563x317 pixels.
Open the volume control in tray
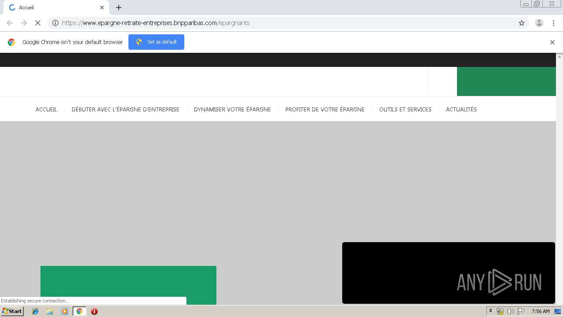pyautogui.click(x=510, y=311)
